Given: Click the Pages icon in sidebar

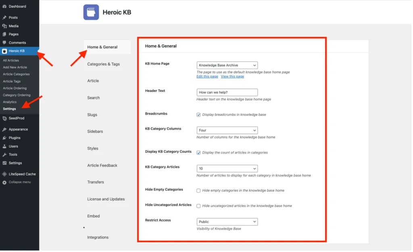Looking at the screenshot, I should coord(4,34).
